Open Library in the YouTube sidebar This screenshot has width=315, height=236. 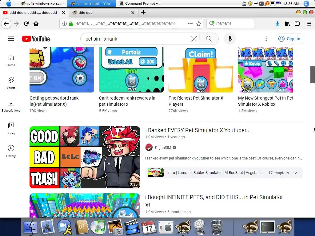11,128
